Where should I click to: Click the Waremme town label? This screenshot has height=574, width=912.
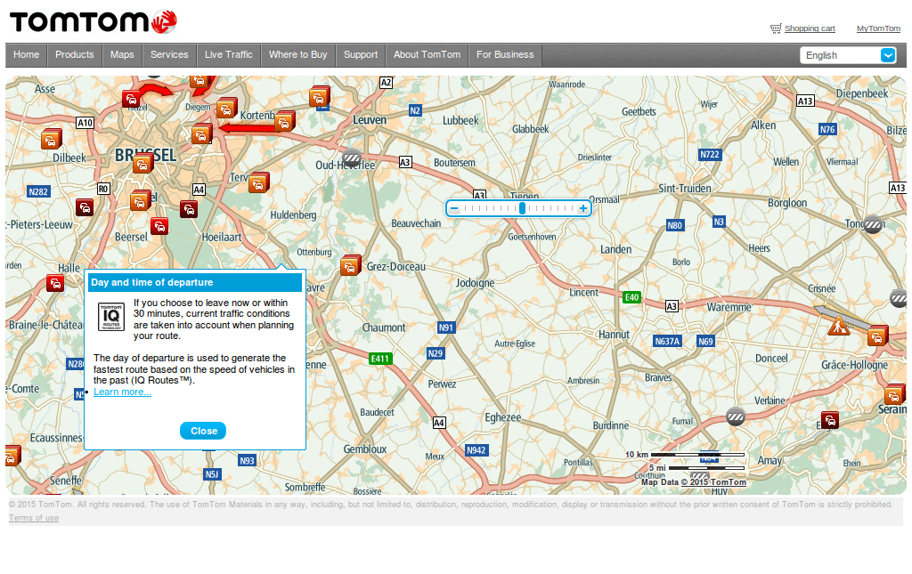tap(729, 307)
